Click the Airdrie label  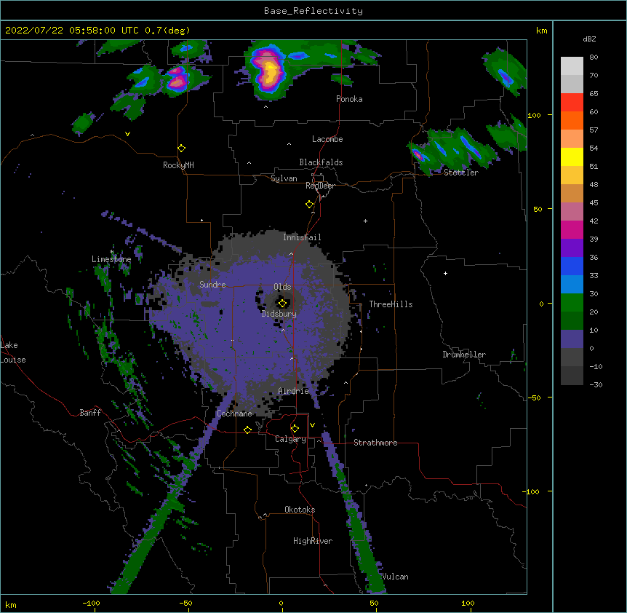[x=293, y=391]
